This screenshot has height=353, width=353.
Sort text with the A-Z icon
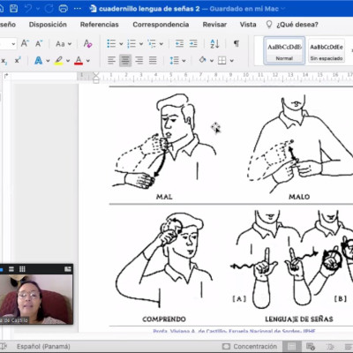click(214, 44)
